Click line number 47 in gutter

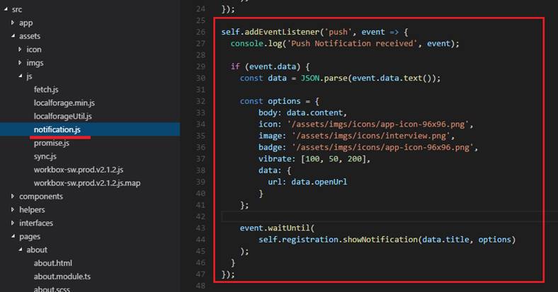click(x=200, y=274)
